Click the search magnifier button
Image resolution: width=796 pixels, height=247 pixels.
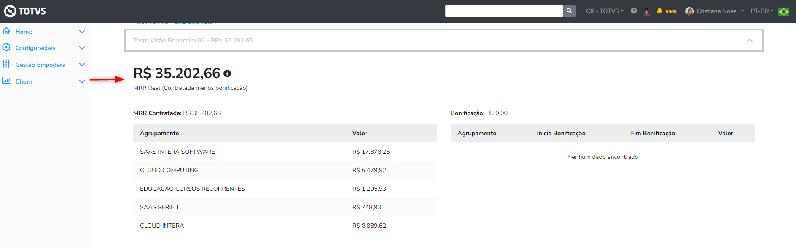tap(569, 11)
